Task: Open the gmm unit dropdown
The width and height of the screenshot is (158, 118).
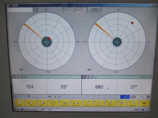Action: (x=86, y=9)
